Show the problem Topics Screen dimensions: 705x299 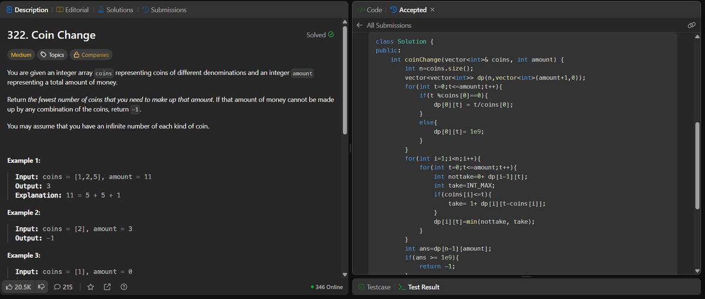[x=52, y=55]
